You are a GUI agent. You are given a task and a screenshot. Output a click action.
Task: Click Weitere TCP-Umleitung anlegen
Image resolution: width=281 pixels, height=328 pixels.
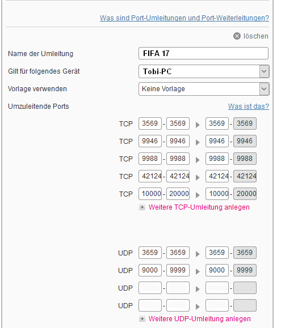(x=199, y=207)
